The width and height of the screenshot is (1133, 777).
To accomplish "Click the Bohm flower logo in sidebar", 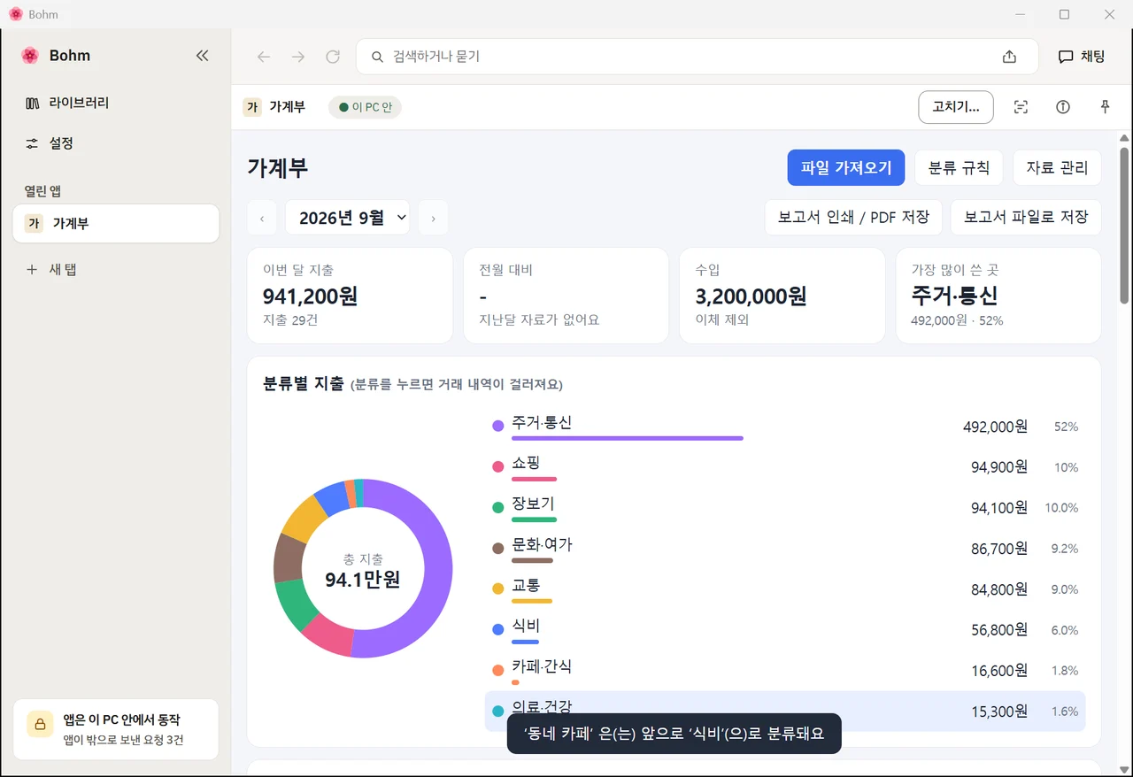I will [x=30, y=56].
